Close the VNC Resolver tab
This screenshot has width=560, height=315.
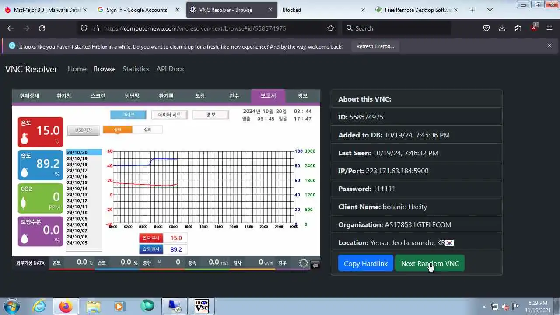coord(270,10)
